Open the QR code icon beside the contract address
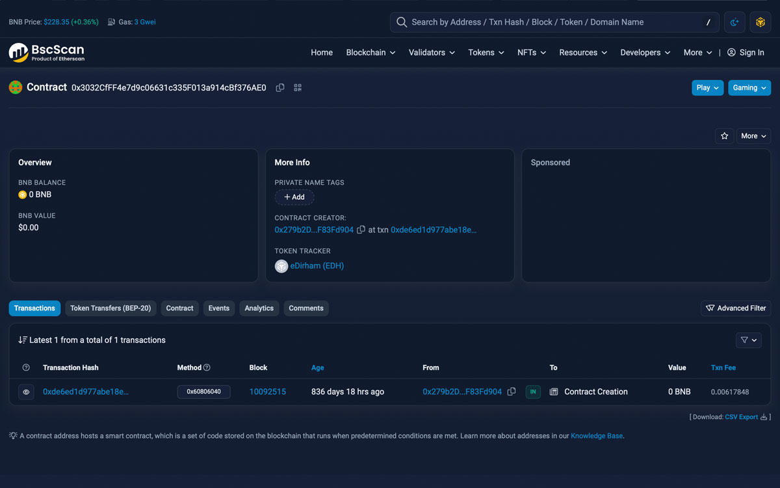 [x=298, y=87]
